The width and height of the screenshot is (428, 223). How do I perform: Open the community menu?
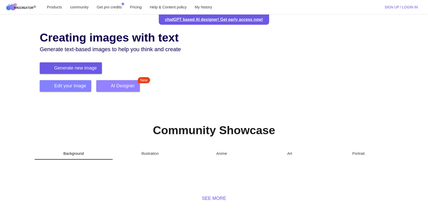point(79,7)
